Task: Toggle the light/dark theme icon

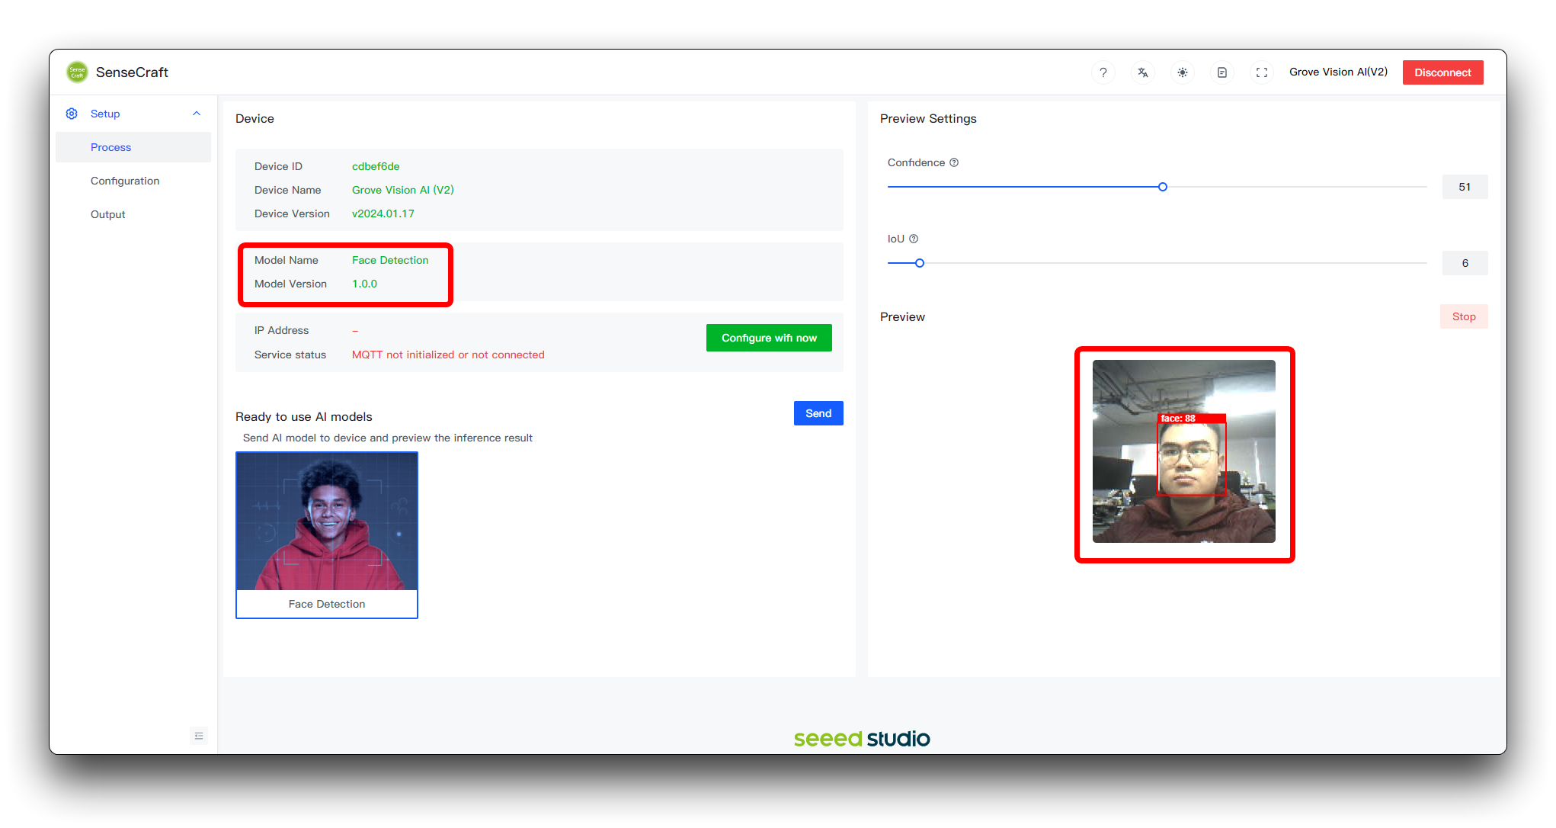Action: [x=1182, y=72]
